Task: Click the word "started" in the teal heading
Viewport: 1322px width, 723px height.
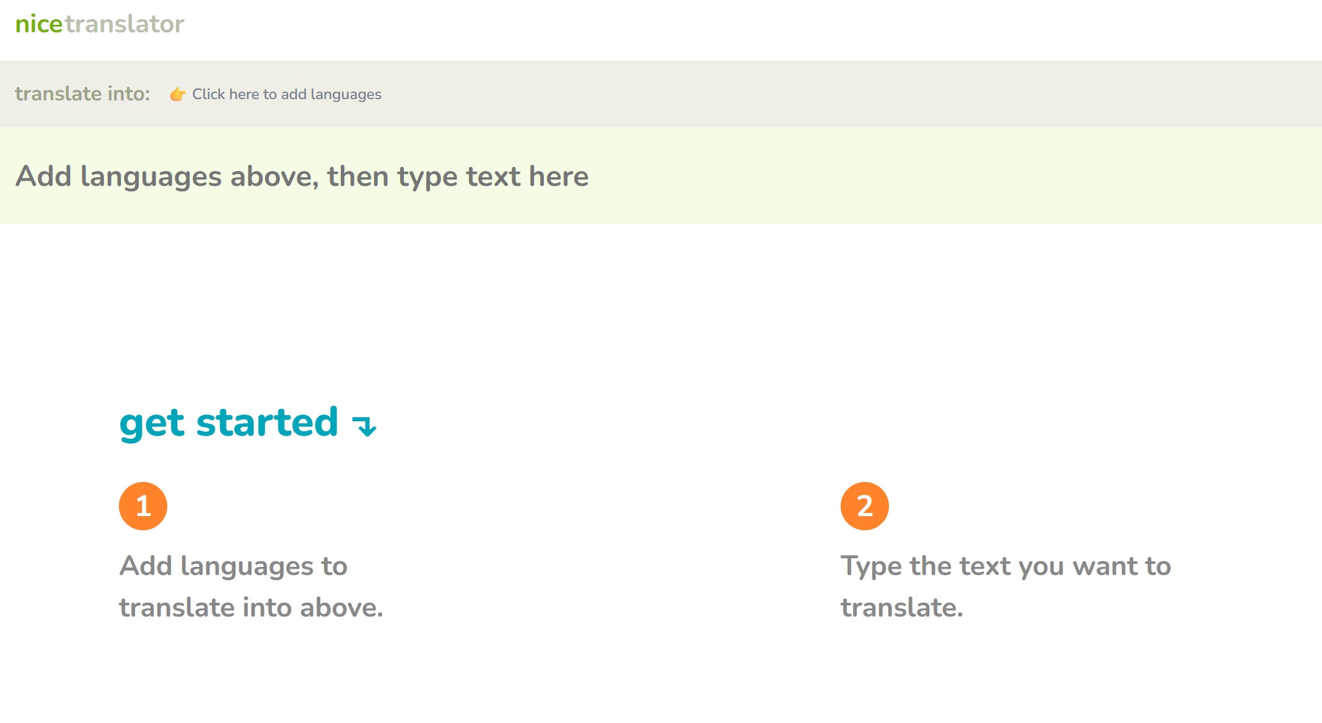Action: (x=267, y=423)
